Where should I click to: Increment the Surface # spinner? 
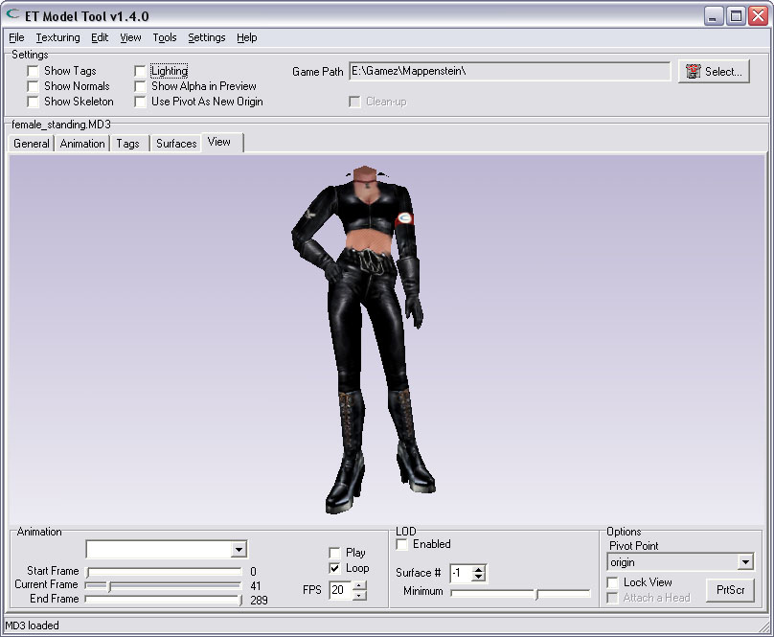[478, 569]
